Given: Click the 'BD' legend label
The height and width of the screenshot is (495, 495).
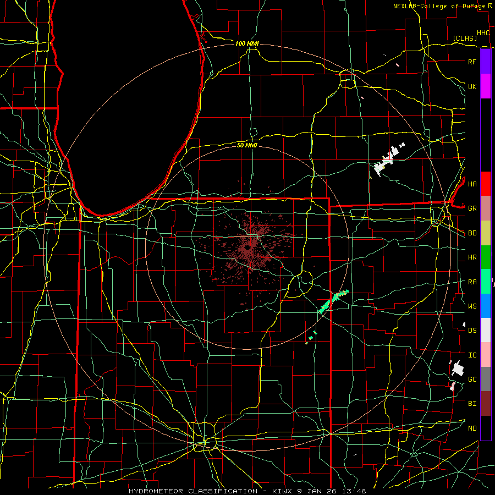Looking at the screenshot, I should point(472,233).
